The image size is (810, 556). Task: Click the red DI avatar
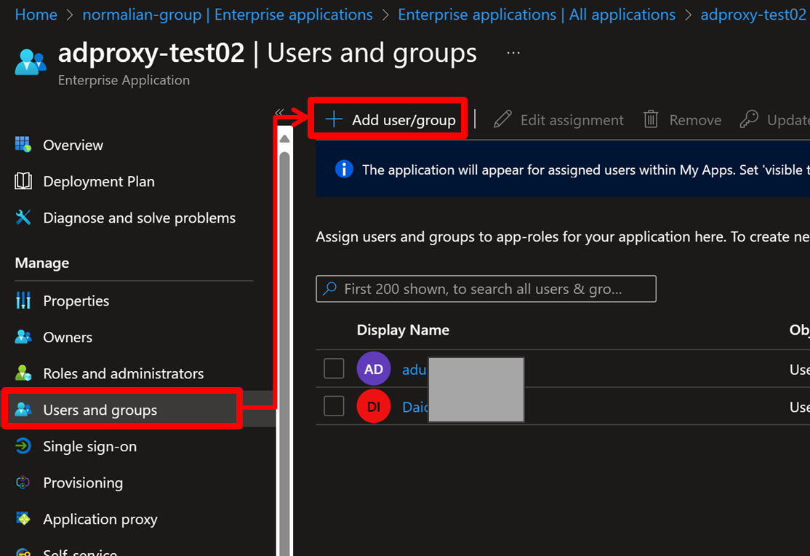click(x=374, y=406)
